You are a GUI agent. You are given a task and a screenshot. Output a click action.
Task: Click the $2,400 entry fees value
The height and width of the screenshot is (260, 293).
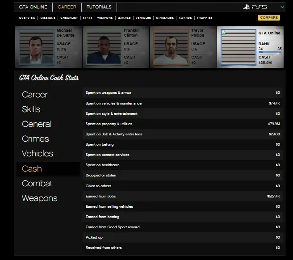[x=274, y=134]
